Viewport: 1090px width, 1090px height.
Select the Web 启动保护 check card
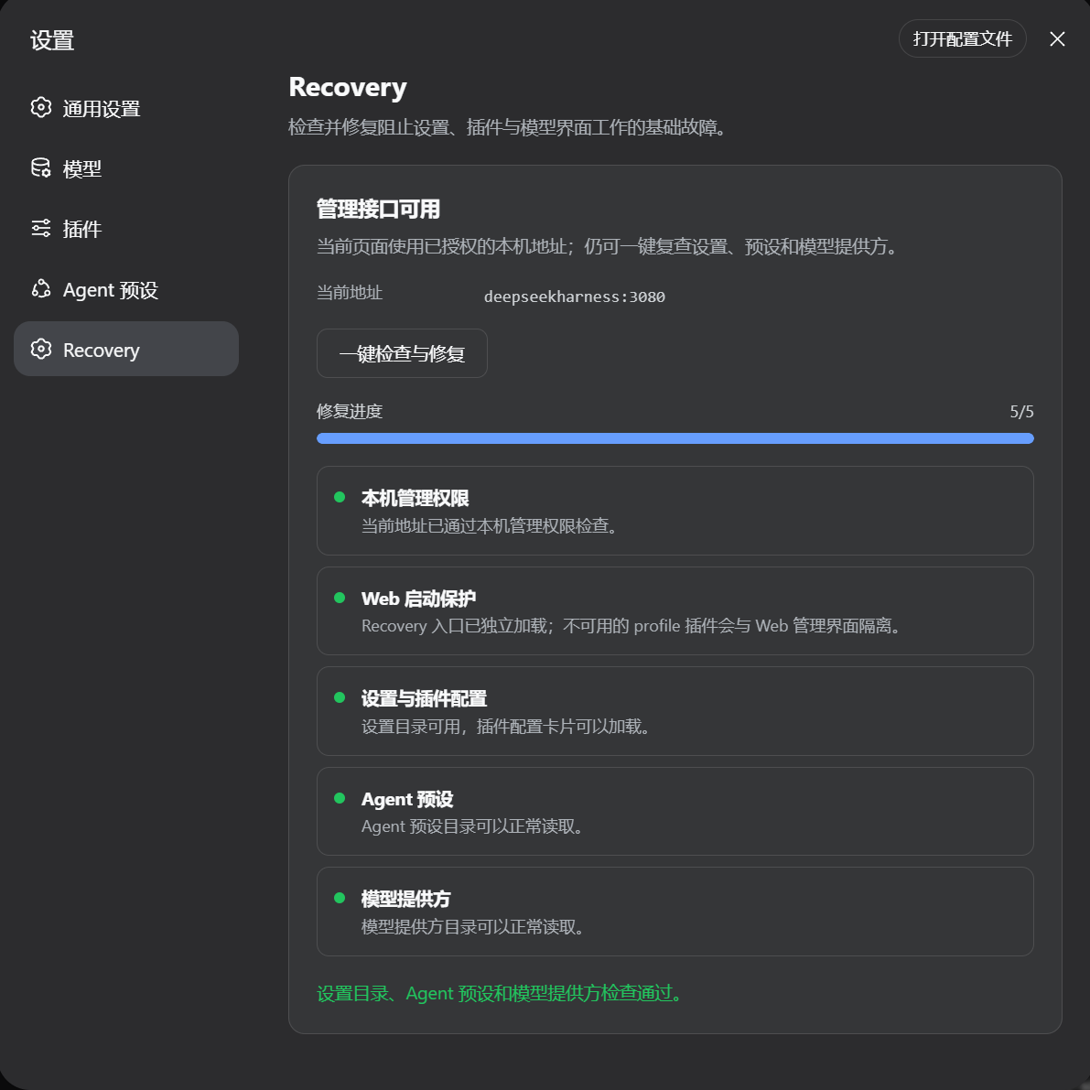tap(675, 611)
